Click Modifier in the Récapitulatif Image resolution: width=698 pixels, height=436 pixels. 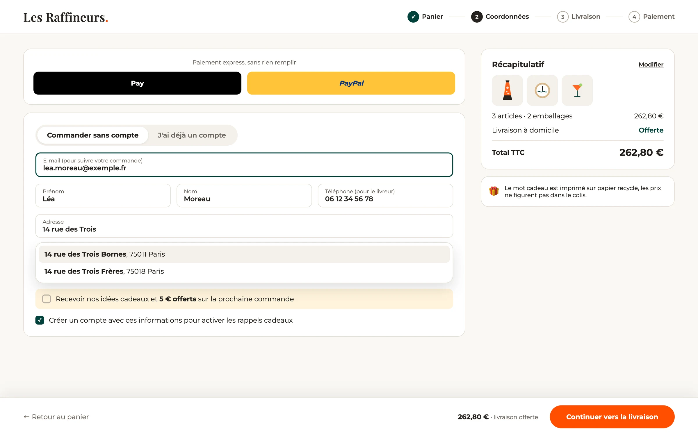[651, 65]
